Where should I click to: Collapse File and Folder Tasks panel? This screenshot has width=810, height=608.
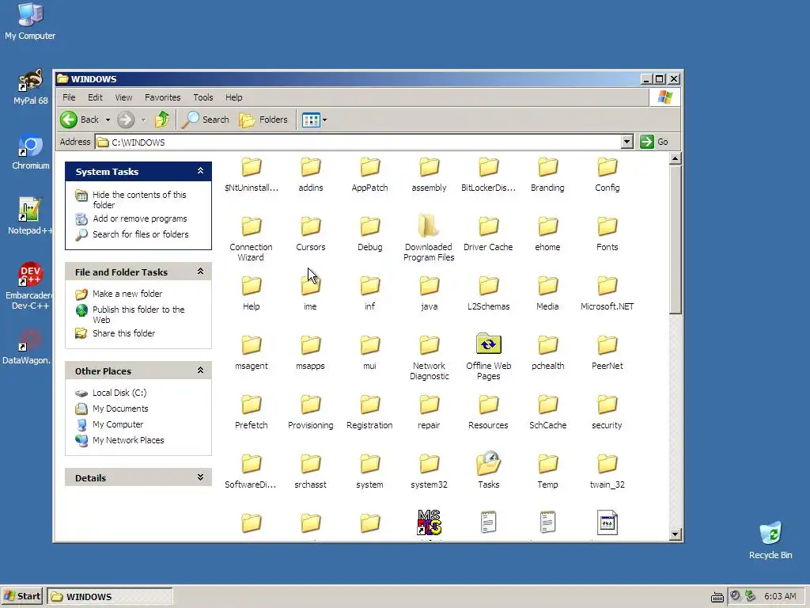pyautogui.click(x=200, y=272)
